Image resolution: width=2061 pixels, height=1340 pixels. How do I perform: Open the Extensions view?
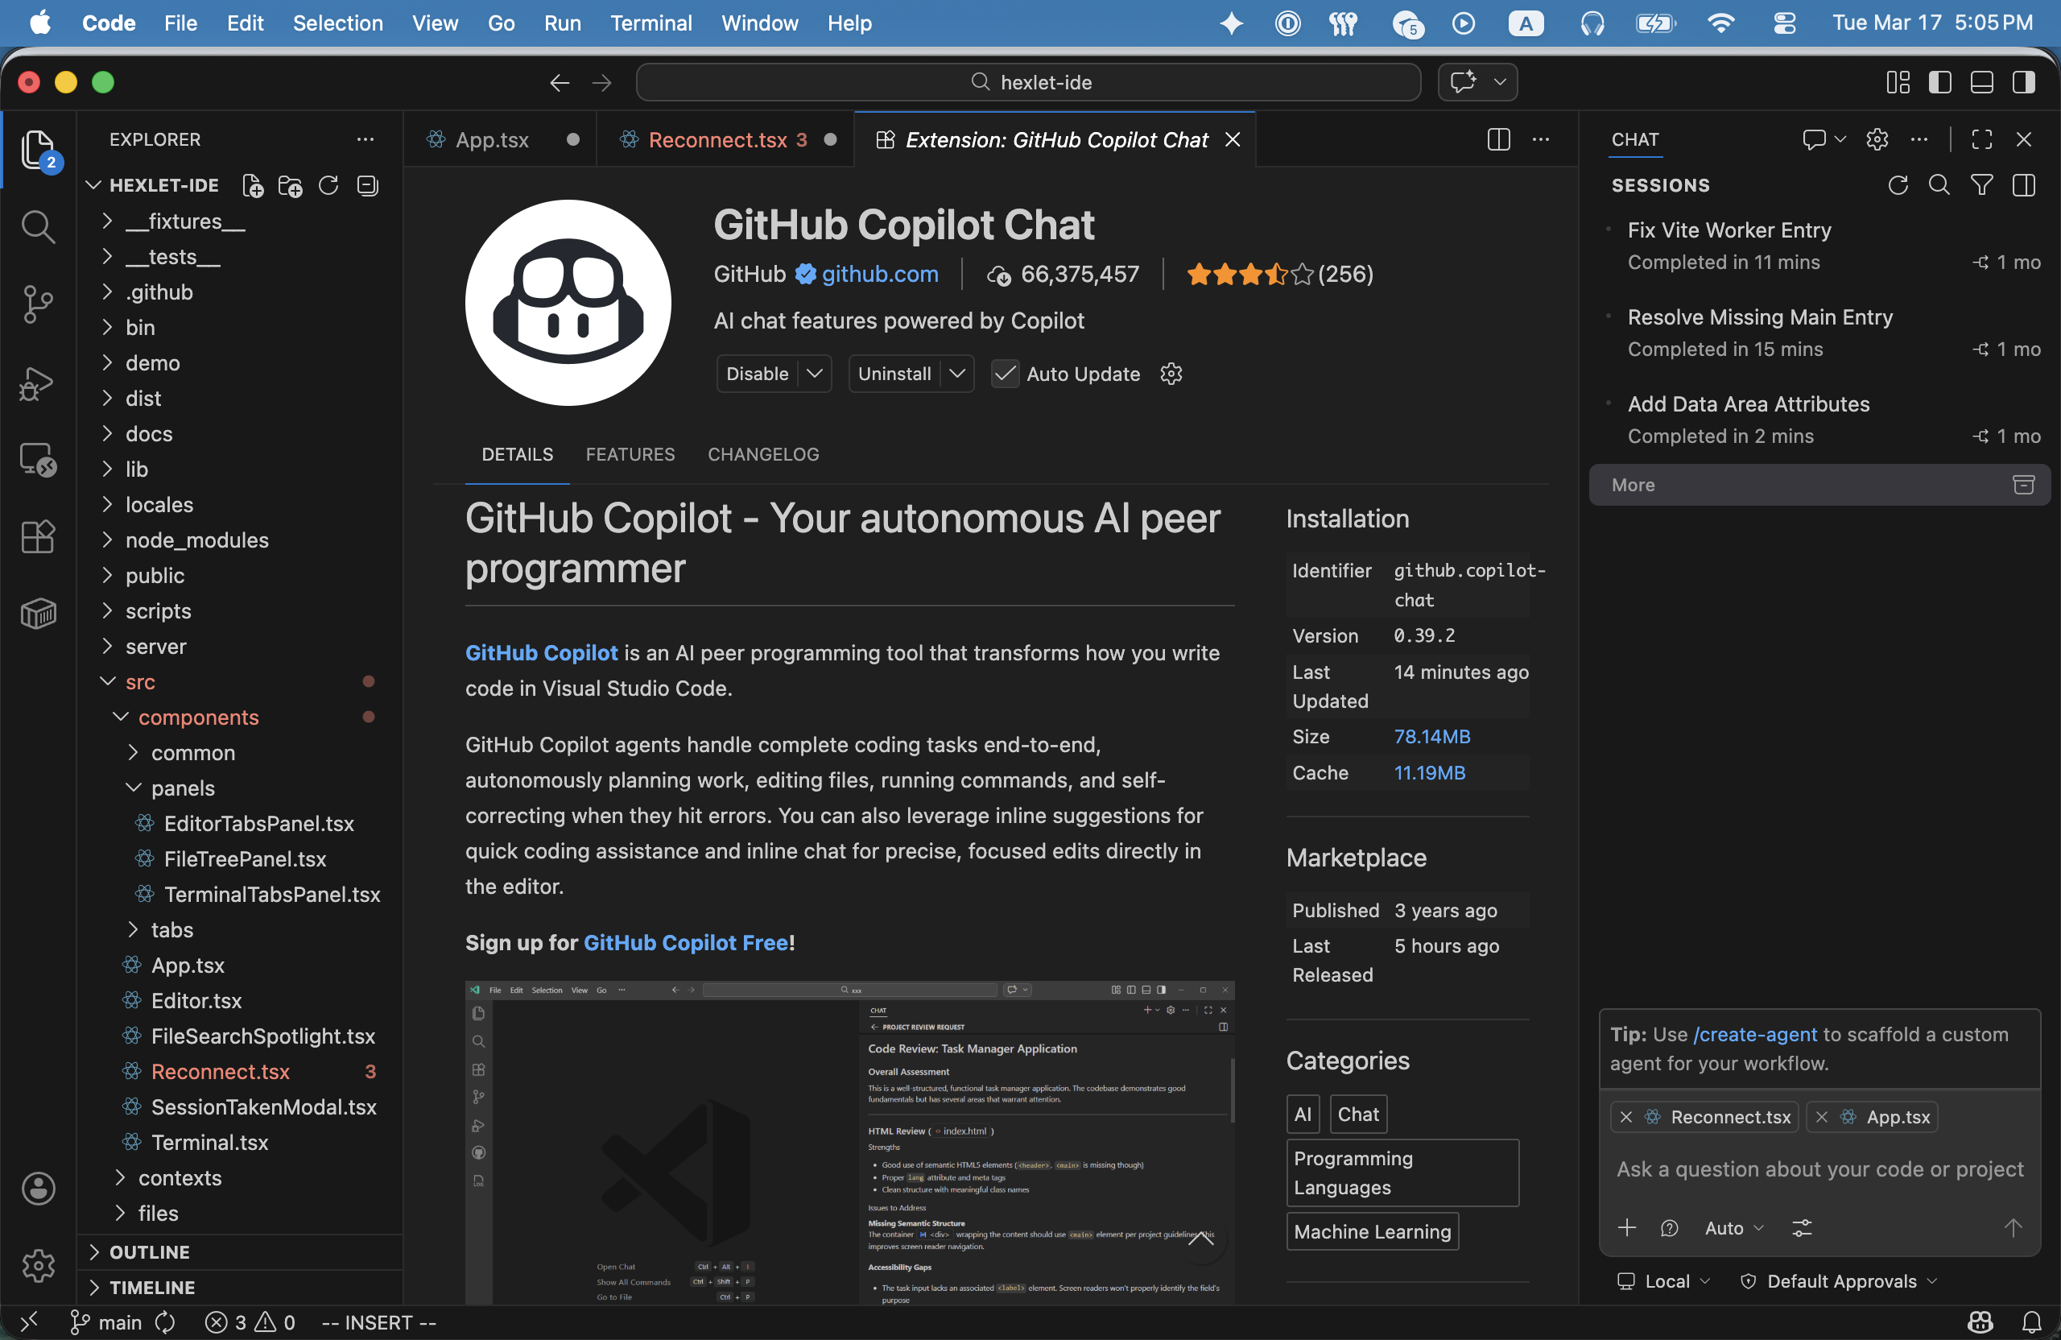[38, 537]
